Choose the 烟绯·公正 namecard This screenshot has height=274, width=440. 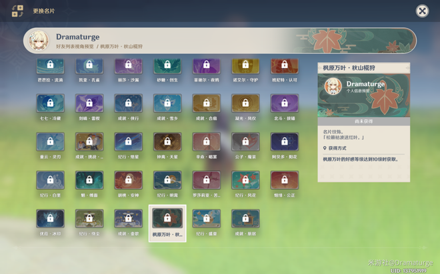tap(284, 180)
